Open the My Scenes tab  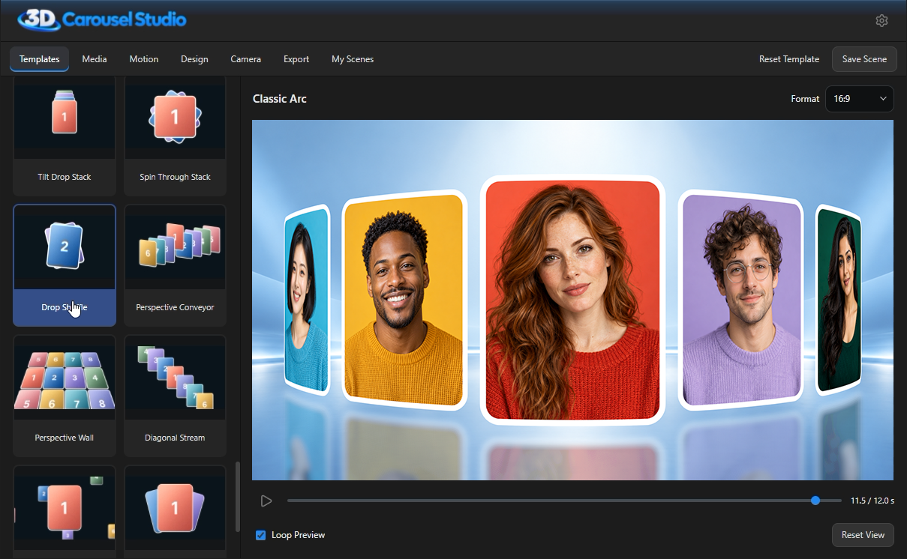pos(353,59)
